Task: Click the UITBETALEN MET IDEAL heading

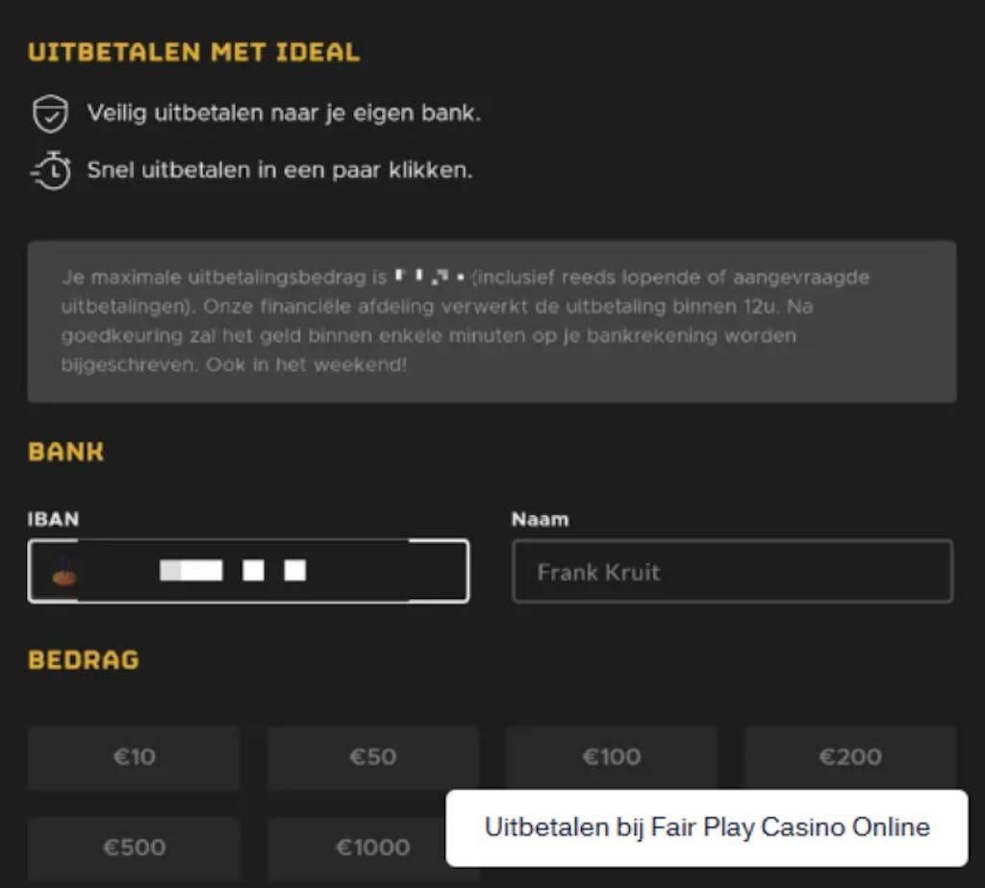Action: (x=195, y=53)
